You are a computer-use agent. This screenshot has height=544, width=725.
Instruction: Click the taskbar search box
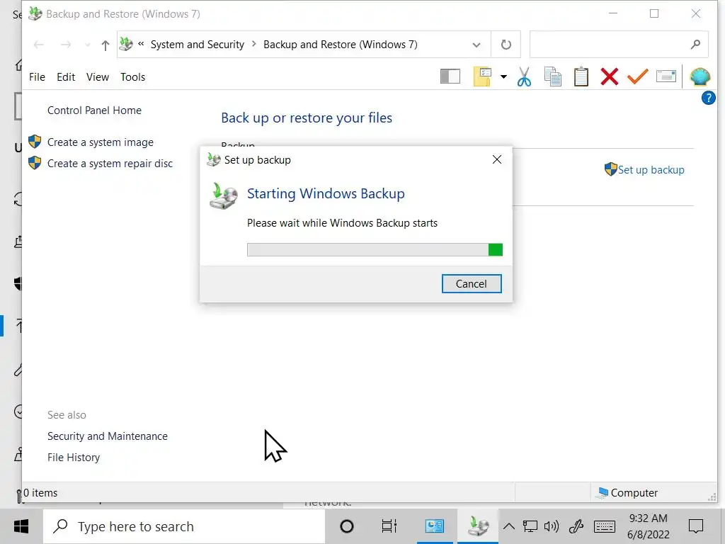coord(184,526)
